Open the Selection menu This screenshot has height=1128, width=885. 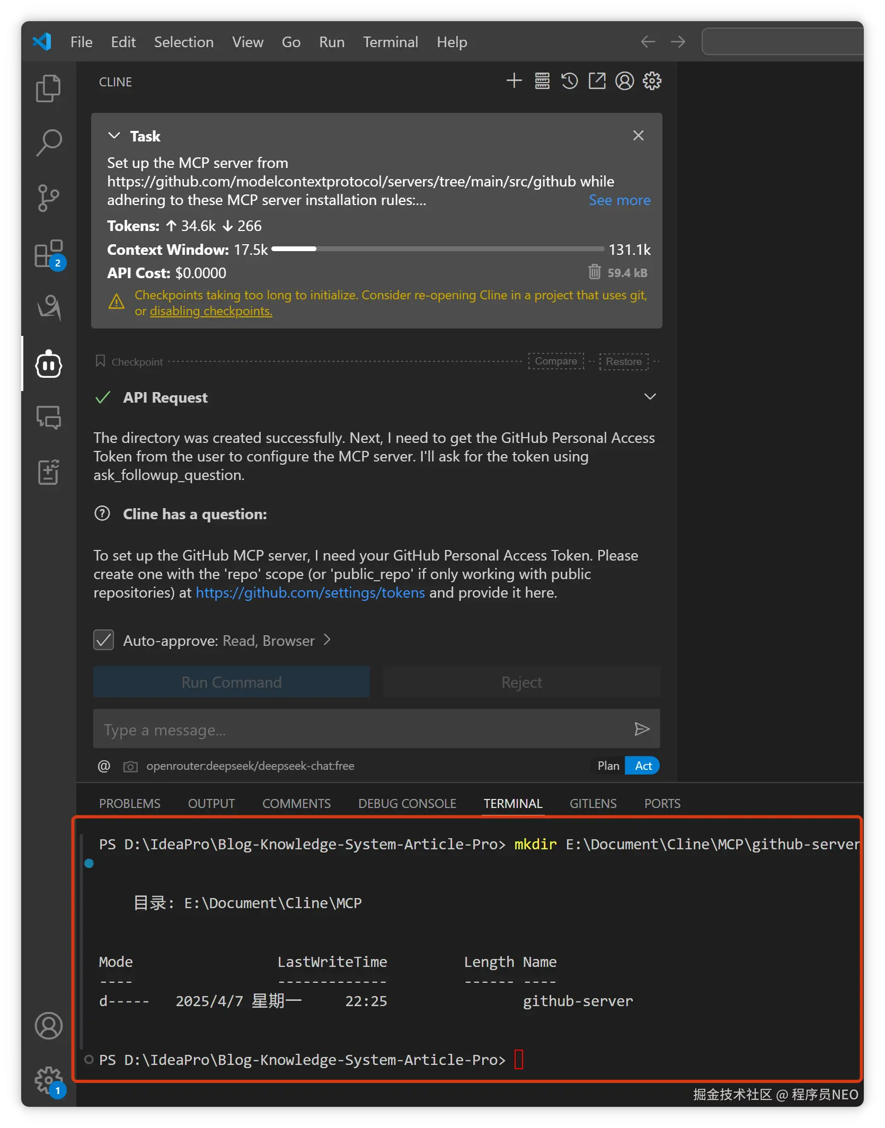[184, 42]
